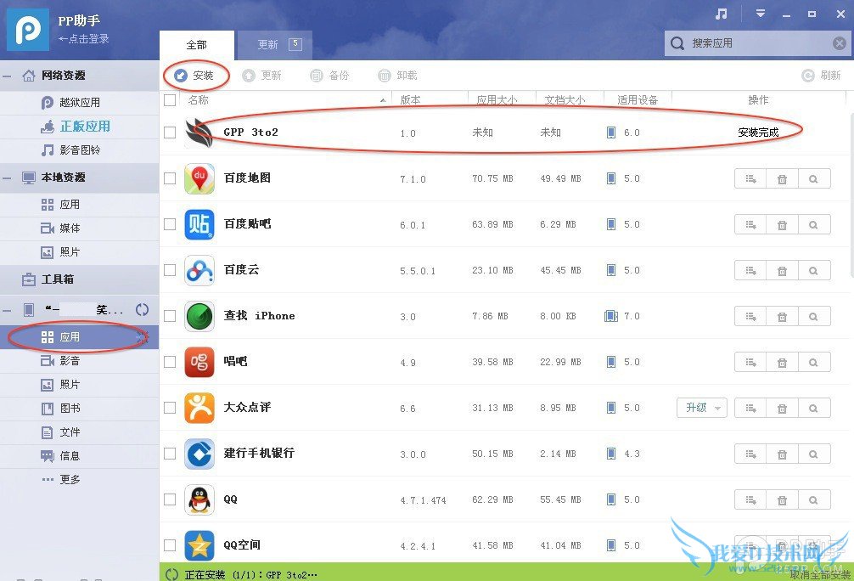Click the trash icon for 唱吧 row

click(x=782, y=362)
